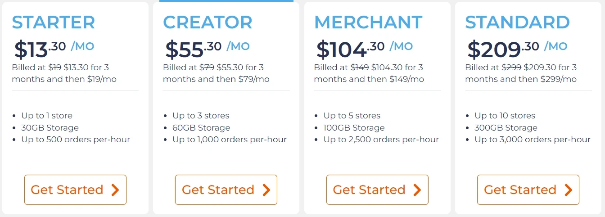Click the crossed-out $19 price in Starter
Viewport: 605px width, 217px height.
pos(55,68)
